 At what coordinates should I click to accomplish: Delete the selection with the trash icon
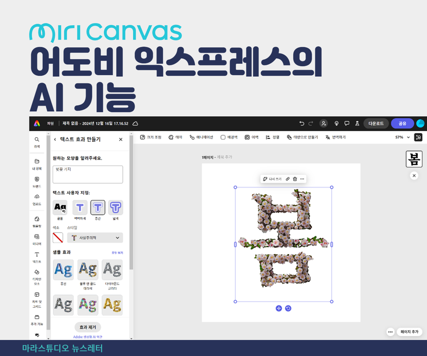(295, 179)
